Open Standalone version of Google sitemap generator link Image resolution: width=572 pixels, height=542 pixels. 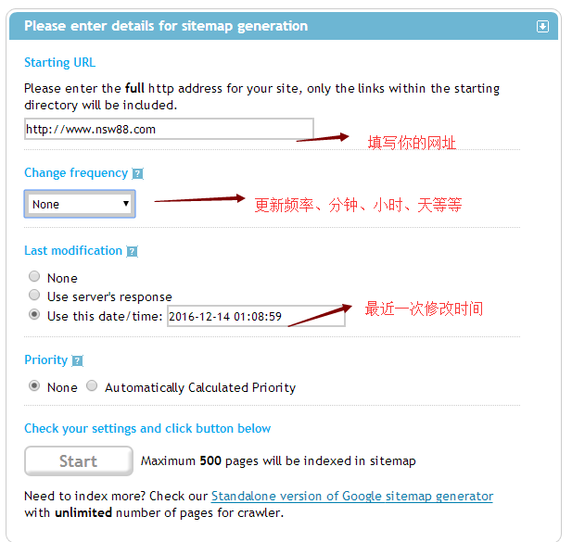click(352, 497)
